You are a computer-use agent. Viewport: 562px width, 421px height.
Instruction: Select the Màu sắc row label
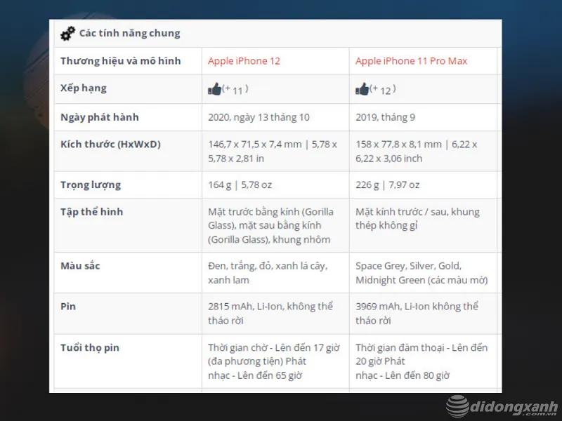tap(80, 266)
